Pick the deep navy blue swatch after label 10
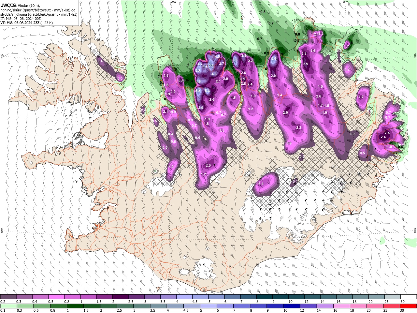The image size is (417, 313). click(291, 306)
